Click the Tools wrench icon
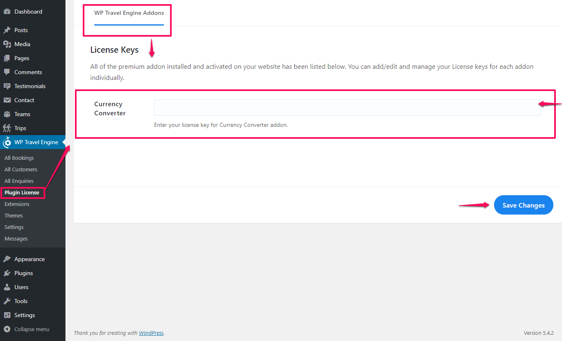This screenshot has height=341, width=562. point(7,301)
